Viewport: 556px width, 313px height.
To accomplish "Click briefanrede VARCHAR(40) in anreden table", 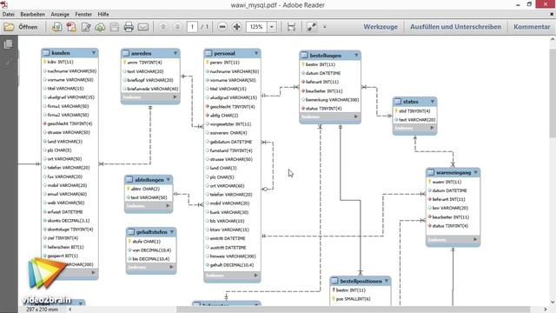I will [x=153, y=89].
